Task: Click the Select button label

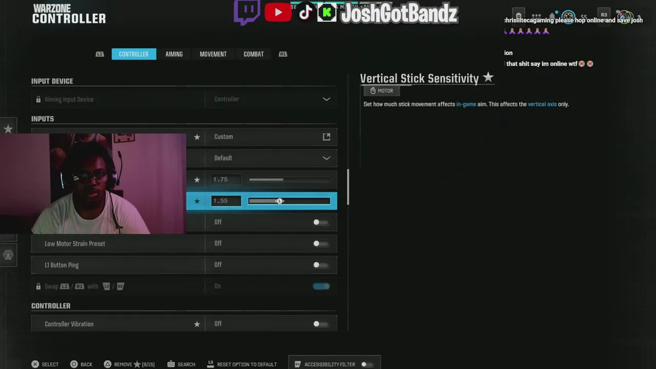Action: [50, 364]
